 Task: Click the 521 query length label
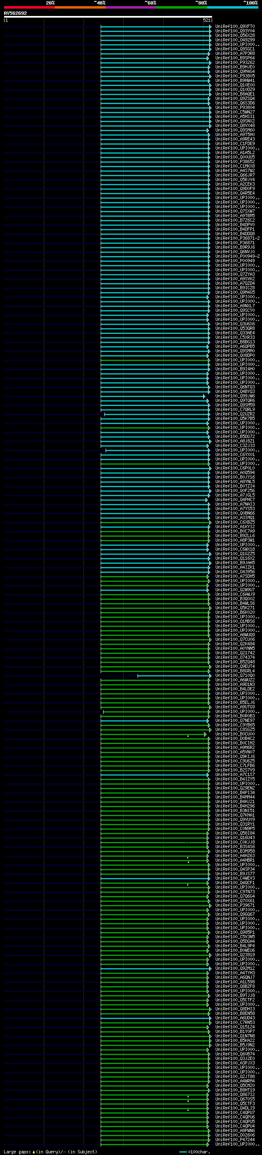[x=206, y=20]
